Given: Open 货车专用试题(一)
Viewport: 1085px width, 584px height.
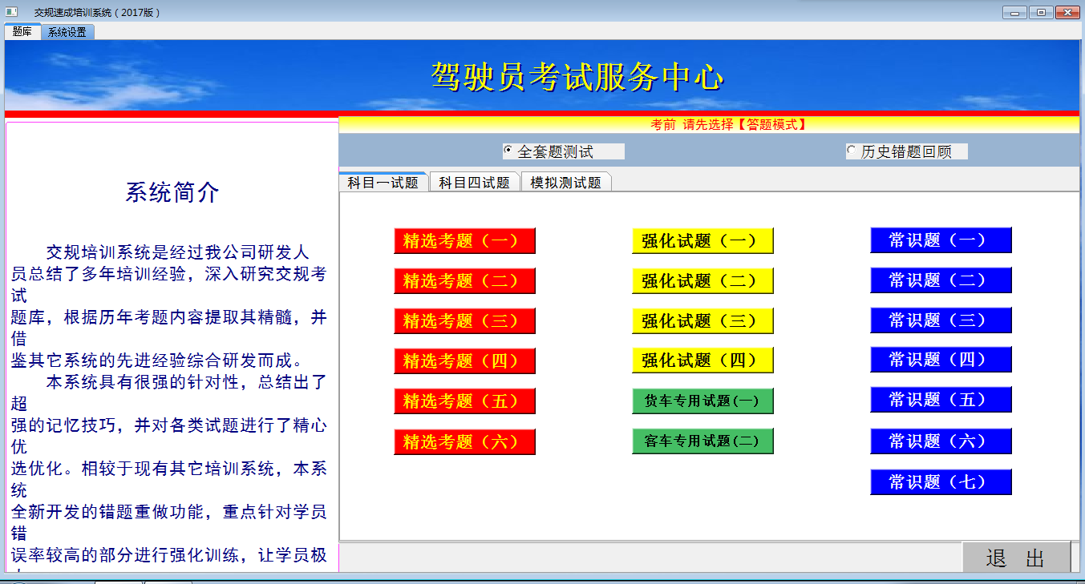Looking at the screenshot, I should pyautogui.click(x=702, y=401).
